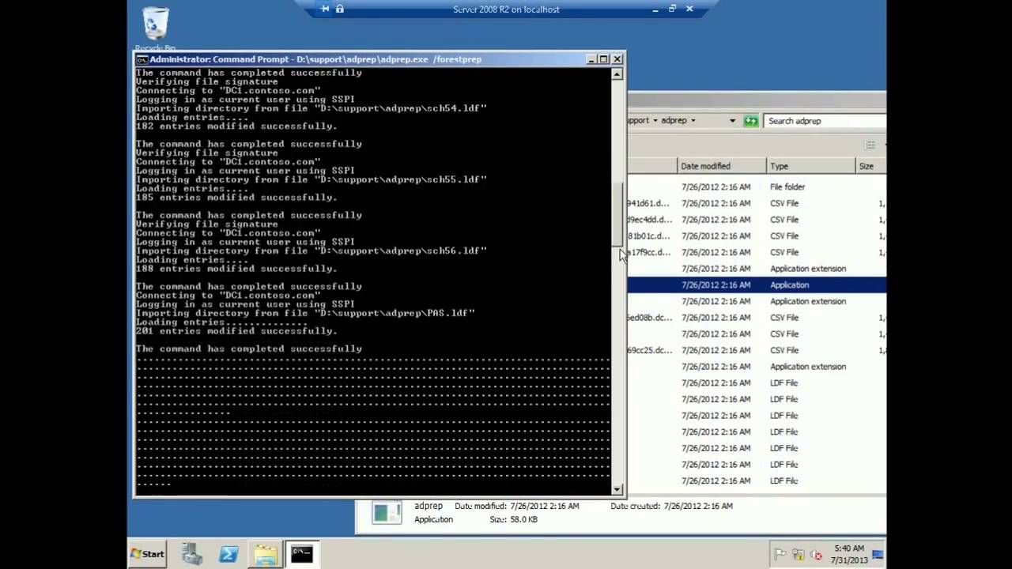Open the Command Prompt title bar system icon
The image size is (1012, 569).
pyautogui.click(x=142, y=59)
